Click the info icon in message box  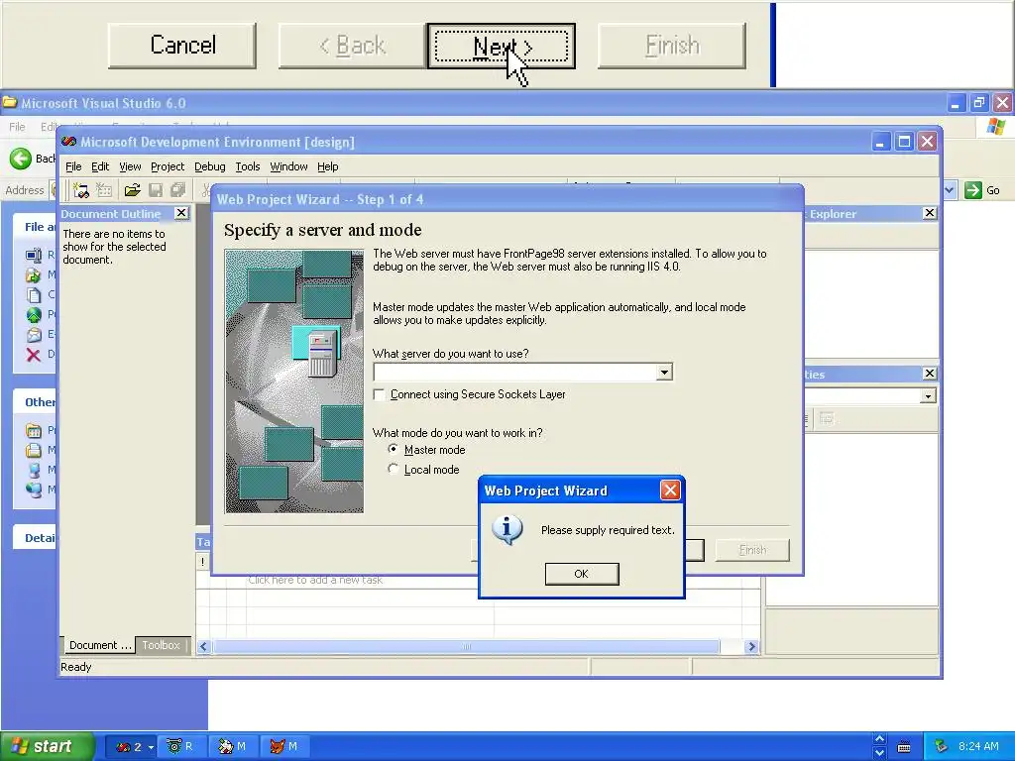[507, 530]
